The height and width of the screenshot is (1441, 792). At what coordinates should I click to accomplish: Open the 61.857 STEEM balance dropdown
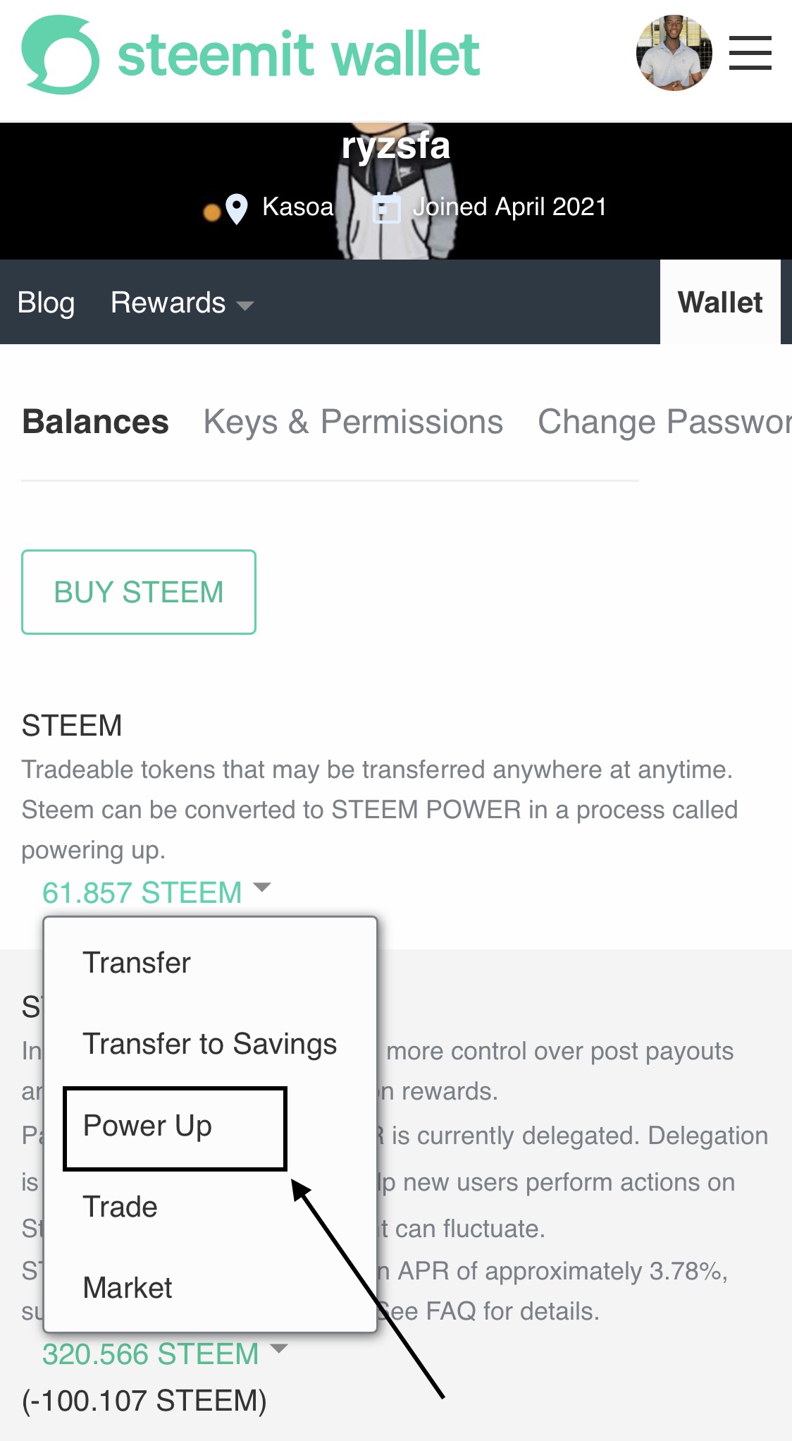[156, 892]
